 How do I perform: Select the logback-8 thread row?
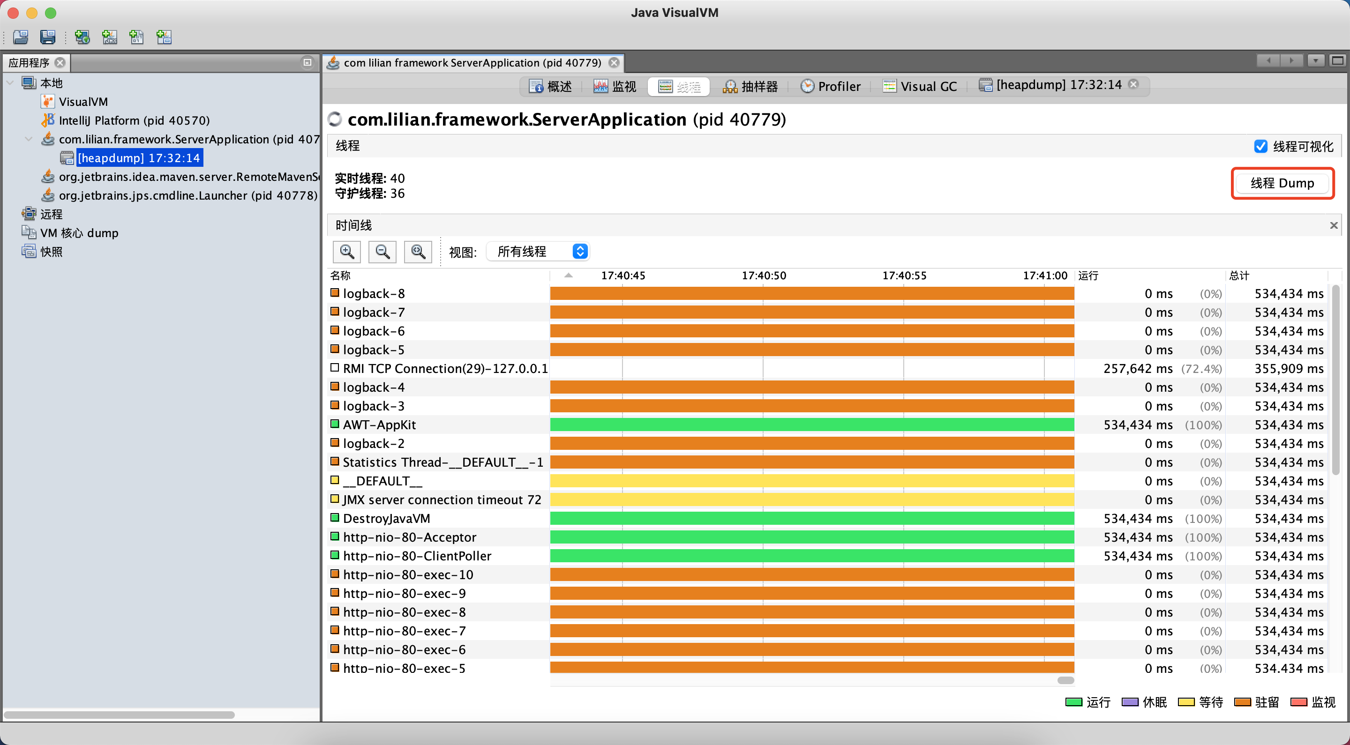(828, 293)
